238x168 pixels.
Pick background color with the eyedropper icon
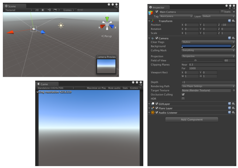coord(234,46)
